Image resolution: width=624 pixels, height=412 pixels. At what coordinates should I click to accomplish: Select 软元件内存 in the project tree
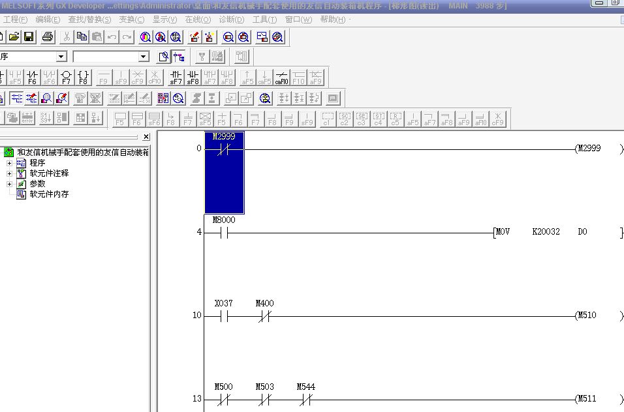click(x=48, y=194)
